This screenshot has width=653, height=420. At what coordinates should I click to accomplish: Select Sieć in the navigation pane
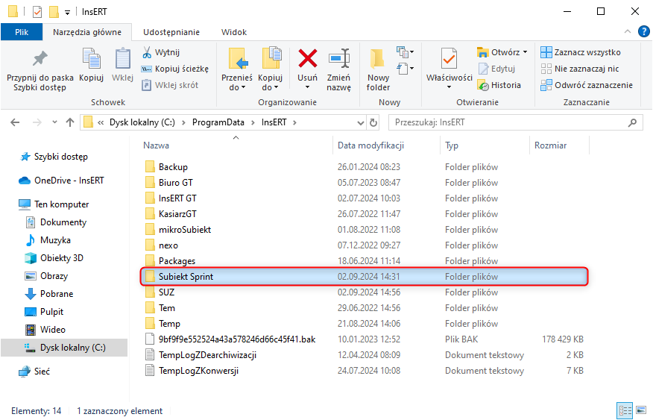34,372
